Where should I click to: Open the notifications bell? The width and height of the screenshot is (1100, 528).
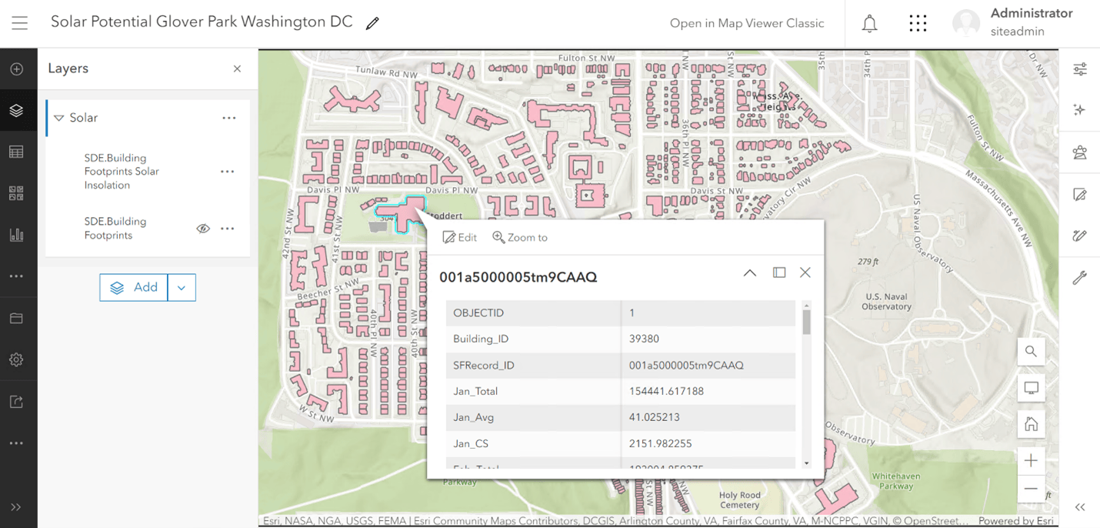coord(869,24)
